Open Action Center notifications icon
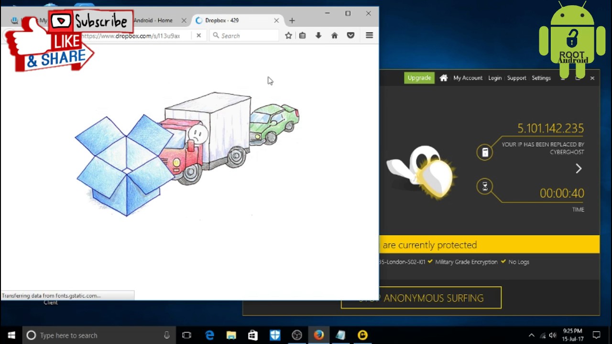The width and height of the screenshot is (612, 344). pyautogui.click(x=597, y=335)
